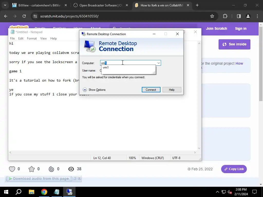Viewport: 263px width, 197px height.
Task: Click the UTF-8 encoding status entry
Action: coord(176,158)
